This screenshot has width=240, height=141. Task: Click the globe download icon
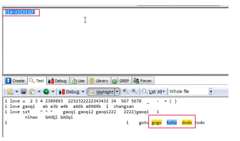[x=46, y=92]
